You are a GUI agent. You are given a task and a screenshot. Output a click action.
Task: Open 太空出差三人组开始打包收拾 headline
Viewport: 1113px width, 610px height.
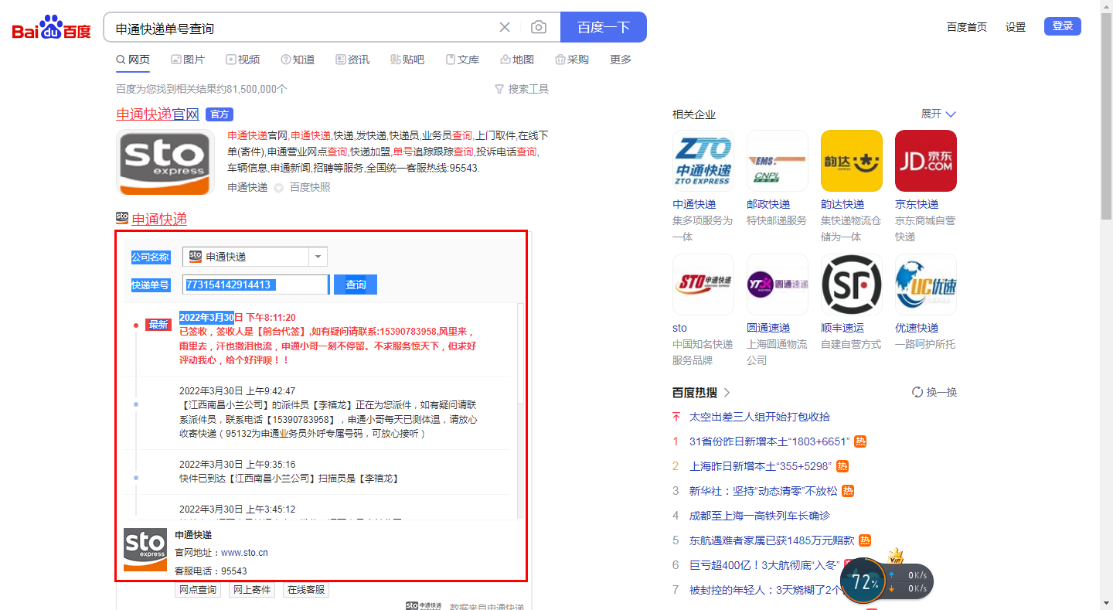(x=760, y=417)
